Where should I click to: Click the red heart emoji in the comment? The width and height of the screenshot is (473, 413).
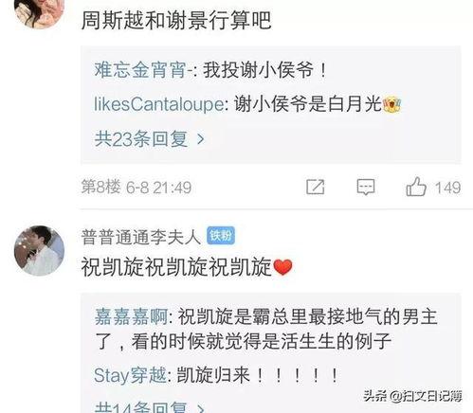point(282,267)
